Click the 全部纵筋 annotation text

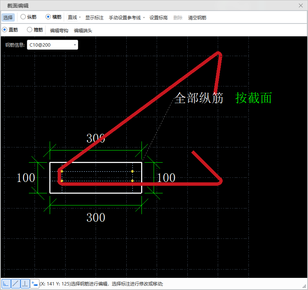tap(199, 98)
